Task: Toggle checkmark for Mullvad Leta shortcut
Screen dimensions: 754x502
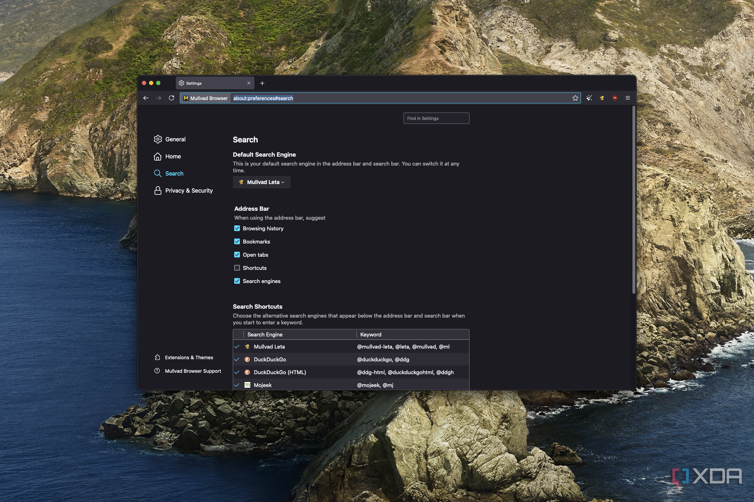Action: tap(237, 346)
